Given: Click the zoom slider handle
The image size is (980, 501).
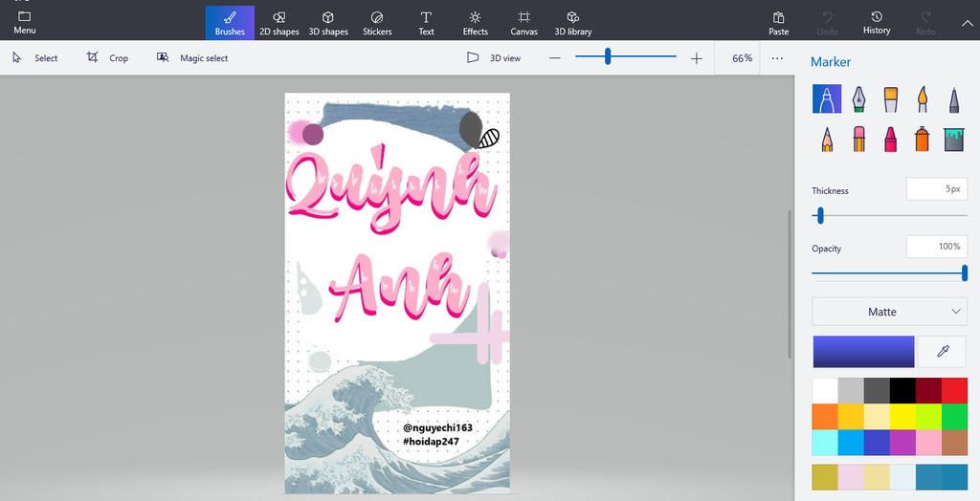Looking at the screenshot, I should coord(608,56).
